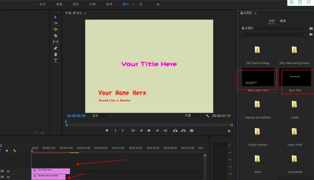This screenshot has width=314, height=180.
Task: Click the green magnifier icon at top right
Action: tap(292, 2)
